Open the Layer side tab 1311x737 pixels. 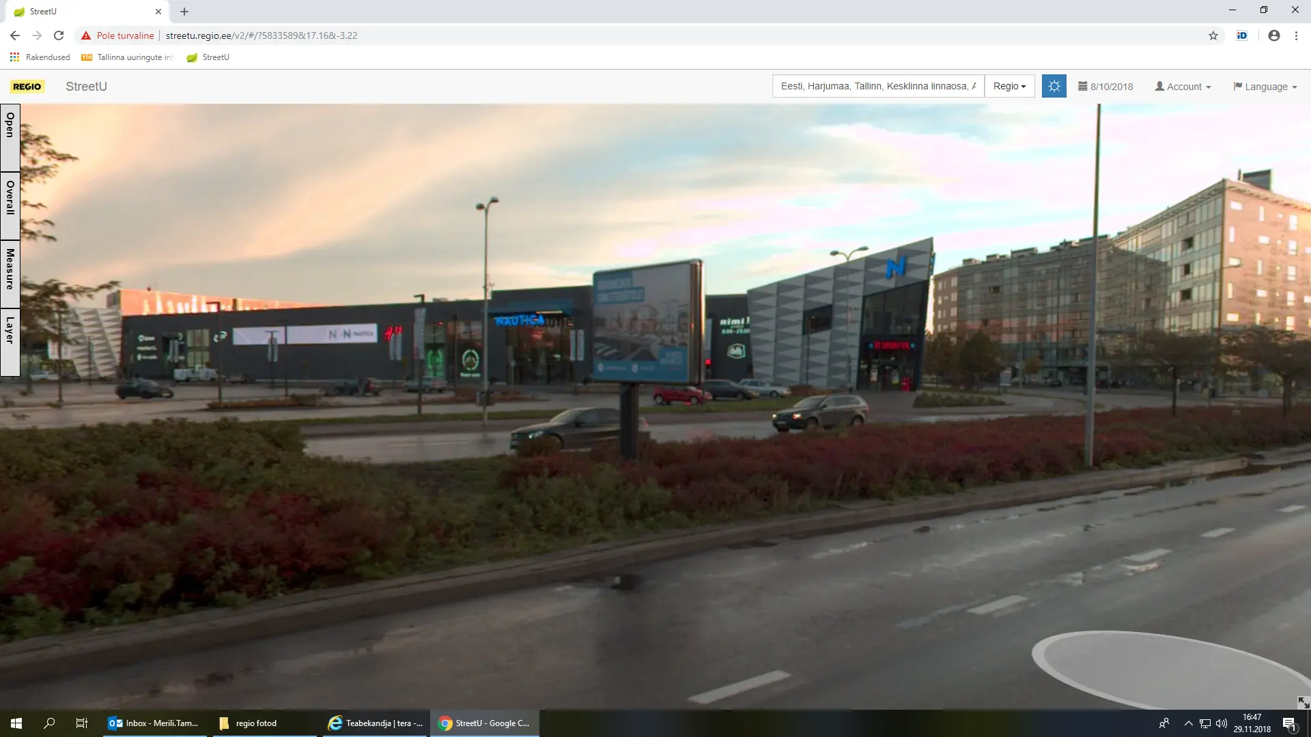point(10,341)
